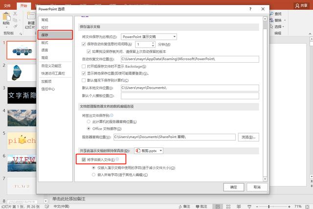The height and width of the screenshot is (209, 313).
Task: Click the Select (选择) icon in ribbon
Action: [272, 26]
